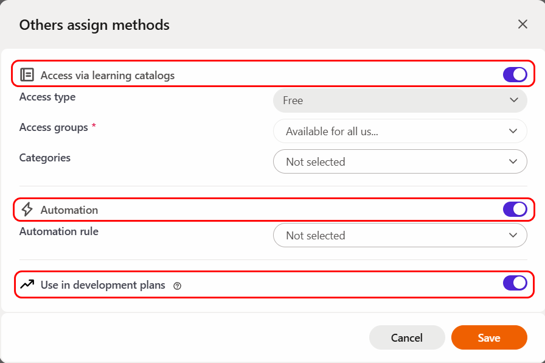Viewport: 545px width, 363px height.
Task: Close the Others assign methods dialog
Action: click(x=522, y=24)
